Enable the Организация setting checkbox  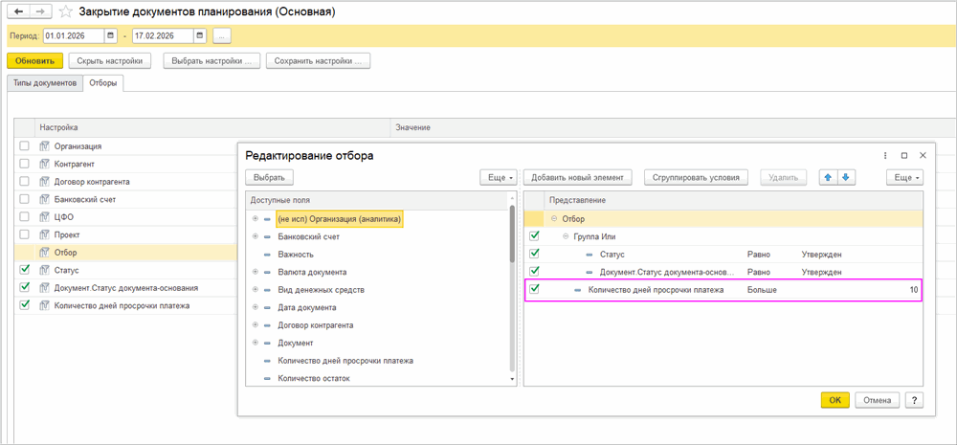coord(25,146)
